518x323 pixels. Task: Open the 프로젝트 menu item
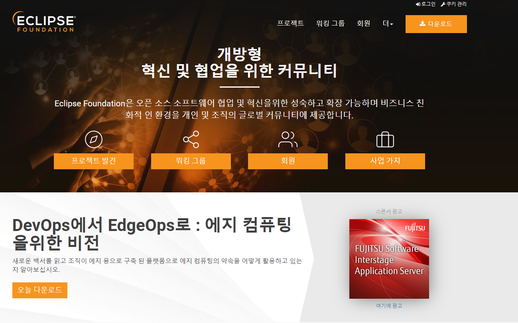[291, 23]
